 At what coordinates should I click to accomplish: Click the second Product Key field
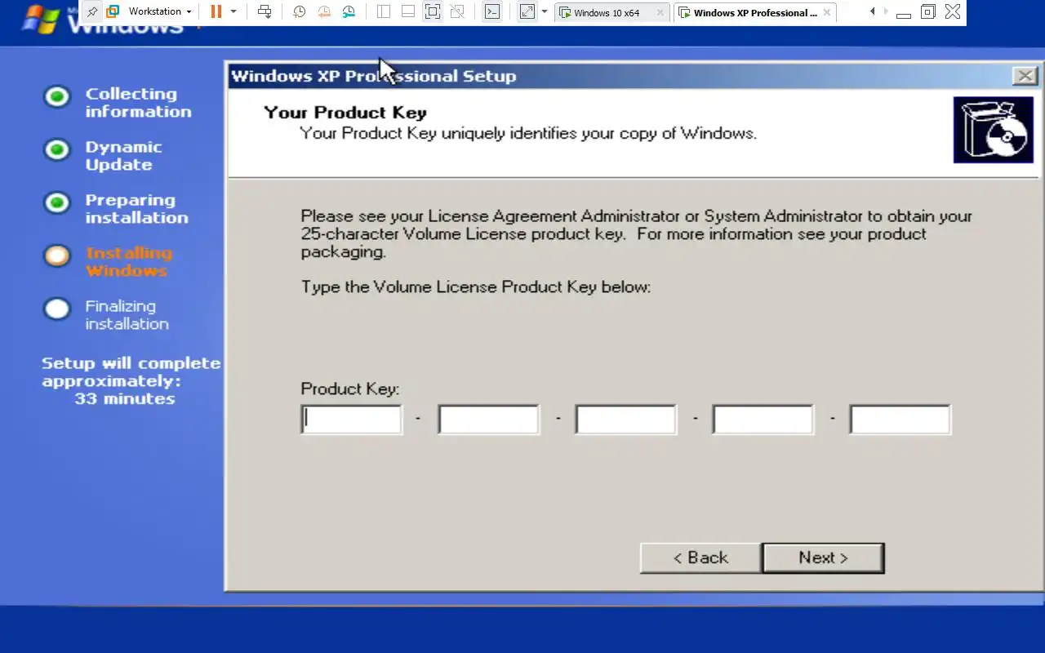pos(489,420)
